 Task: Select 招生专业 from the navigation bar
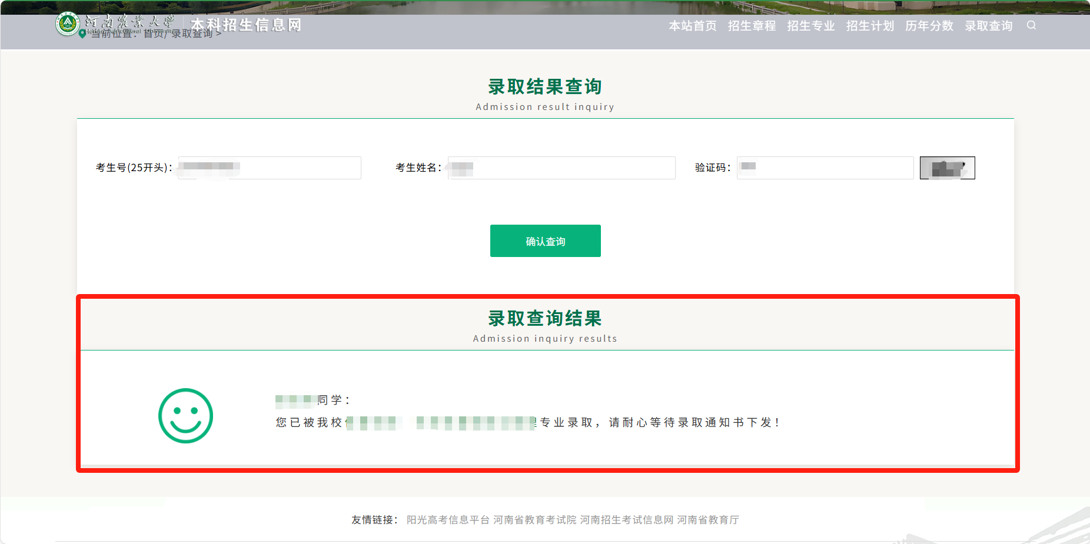pyautogui.click(x=810, y=26)
